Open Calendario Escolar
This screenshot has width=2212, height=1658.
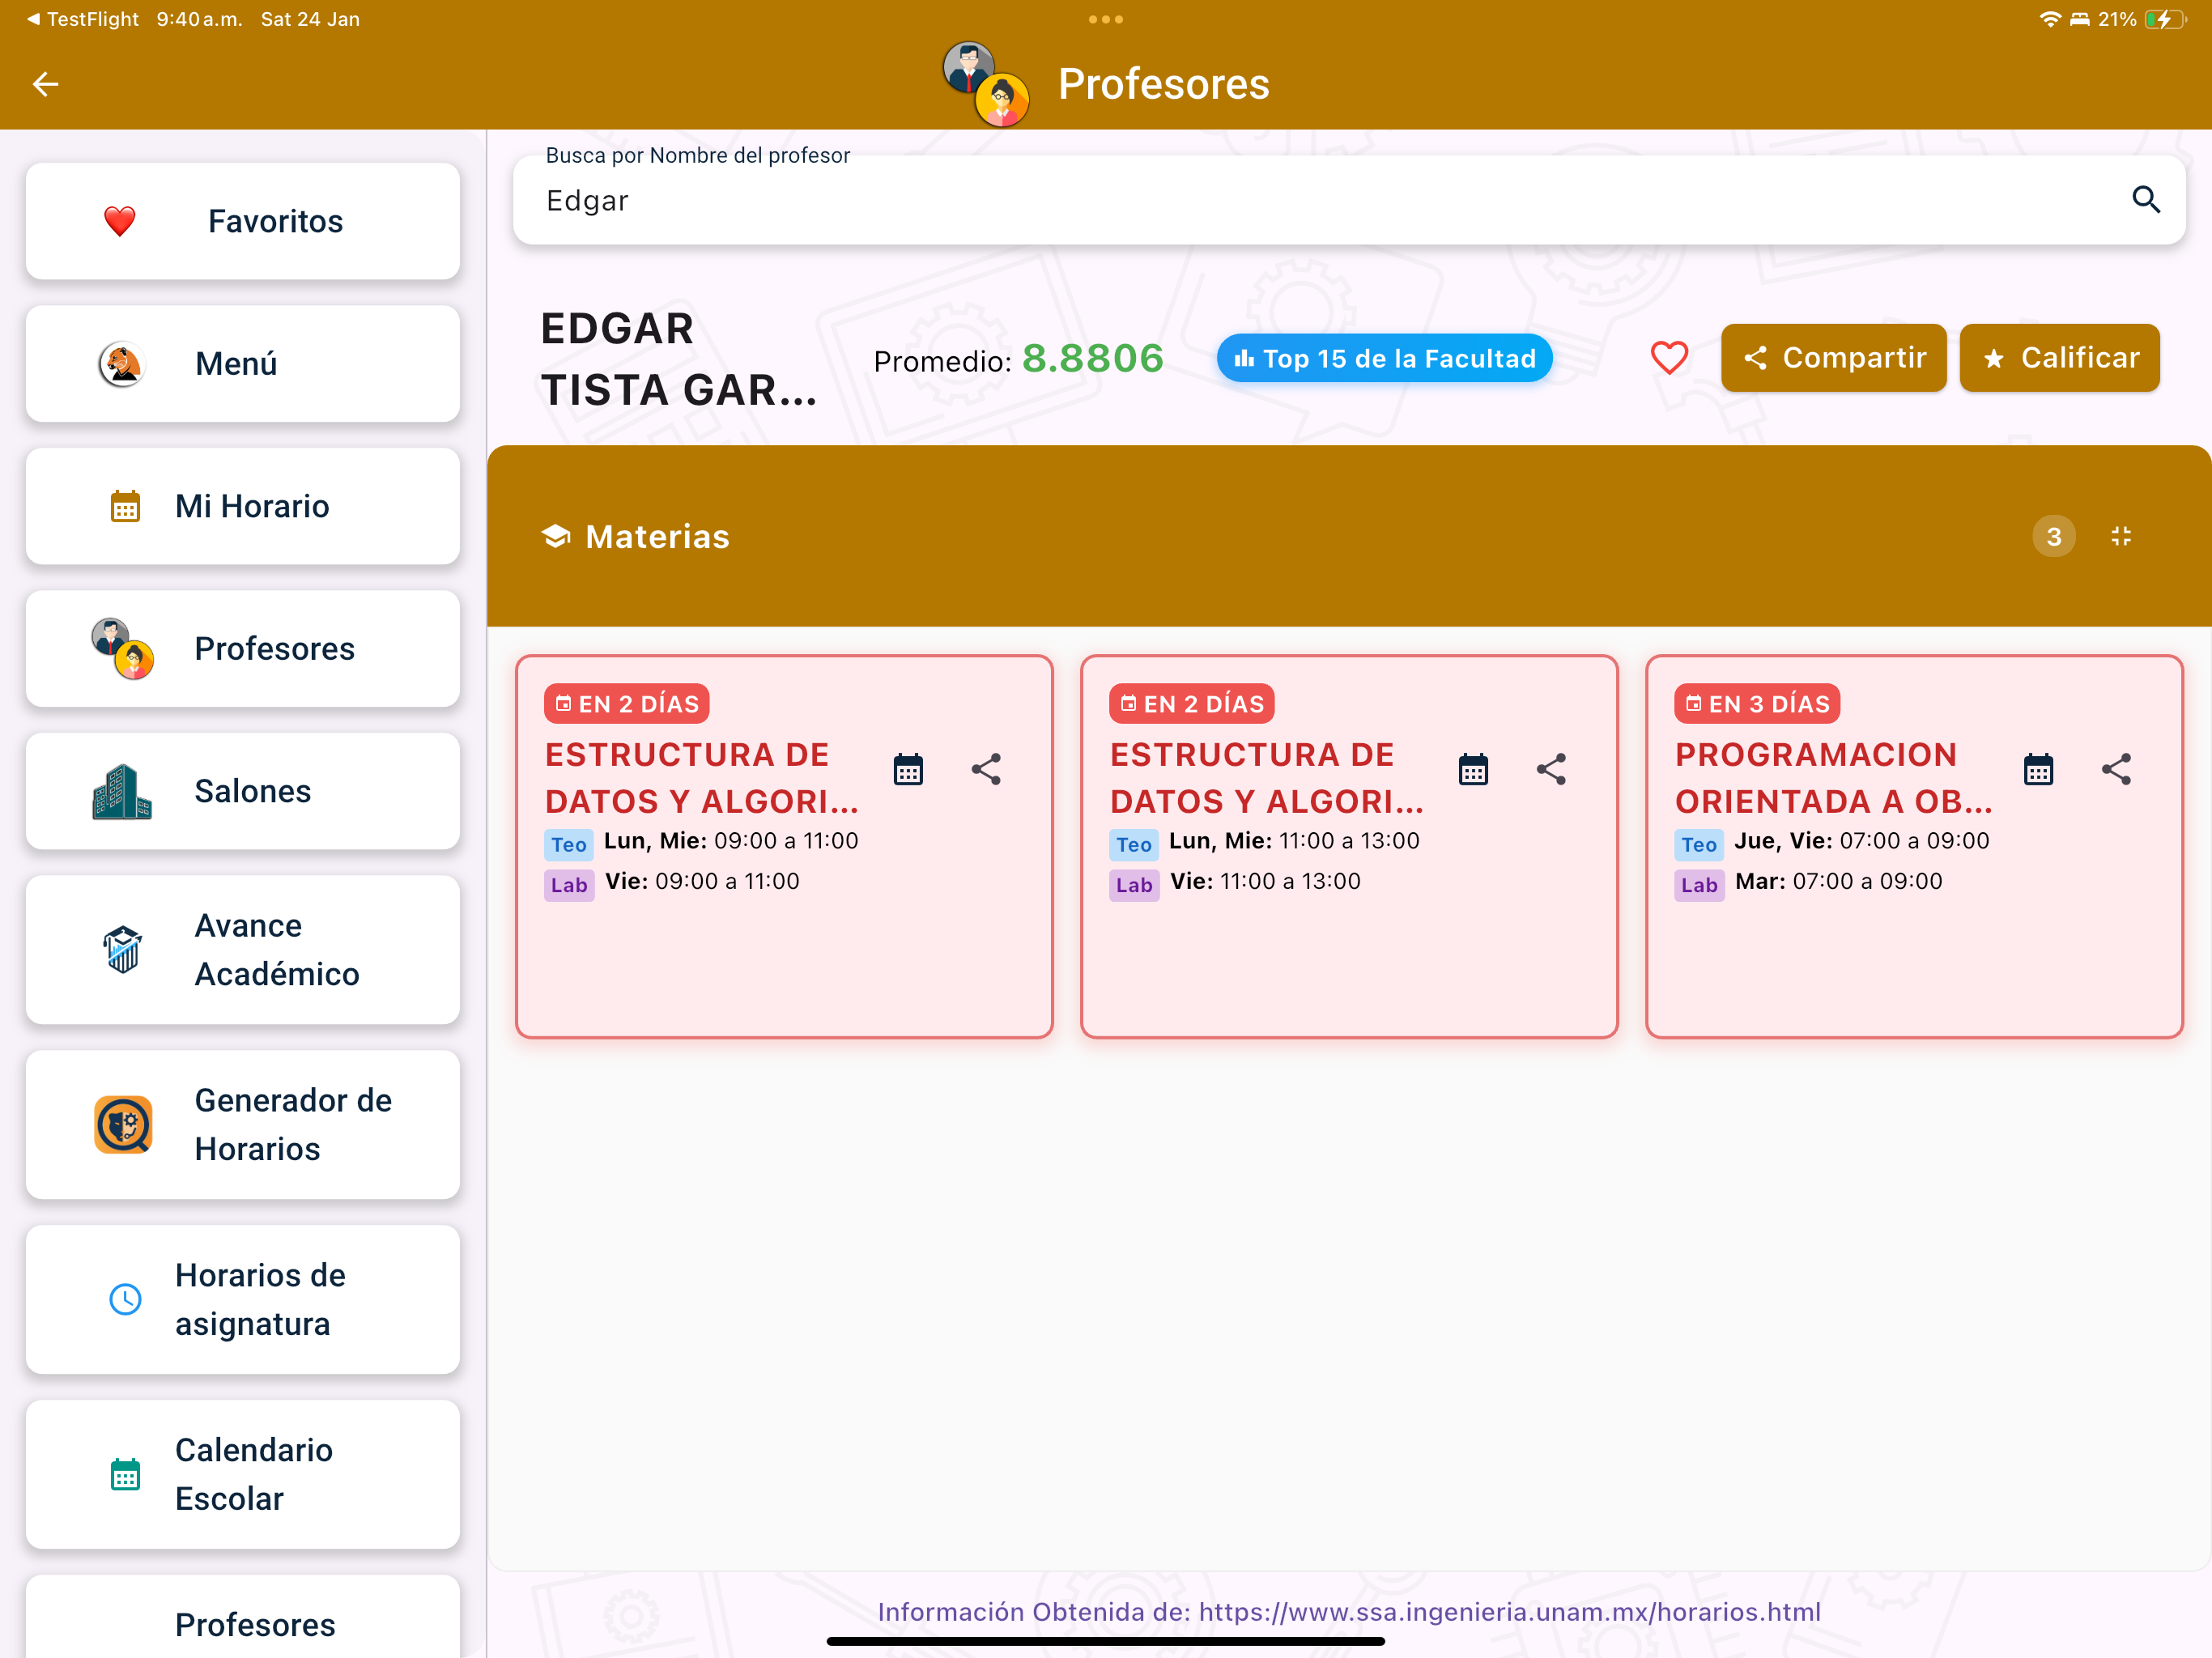pyautogui.click(x=243, y=1475)
